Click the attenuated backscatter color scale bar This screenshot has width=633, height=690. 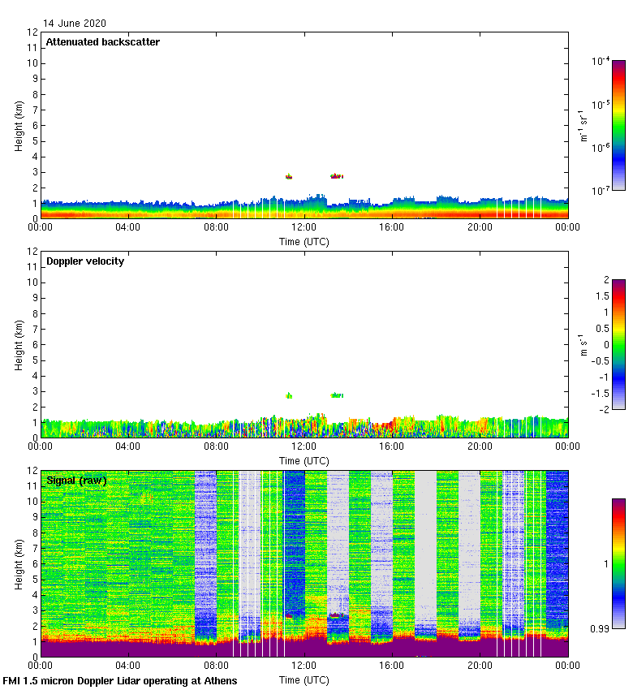pyautogui.click(x=618, y=125)
